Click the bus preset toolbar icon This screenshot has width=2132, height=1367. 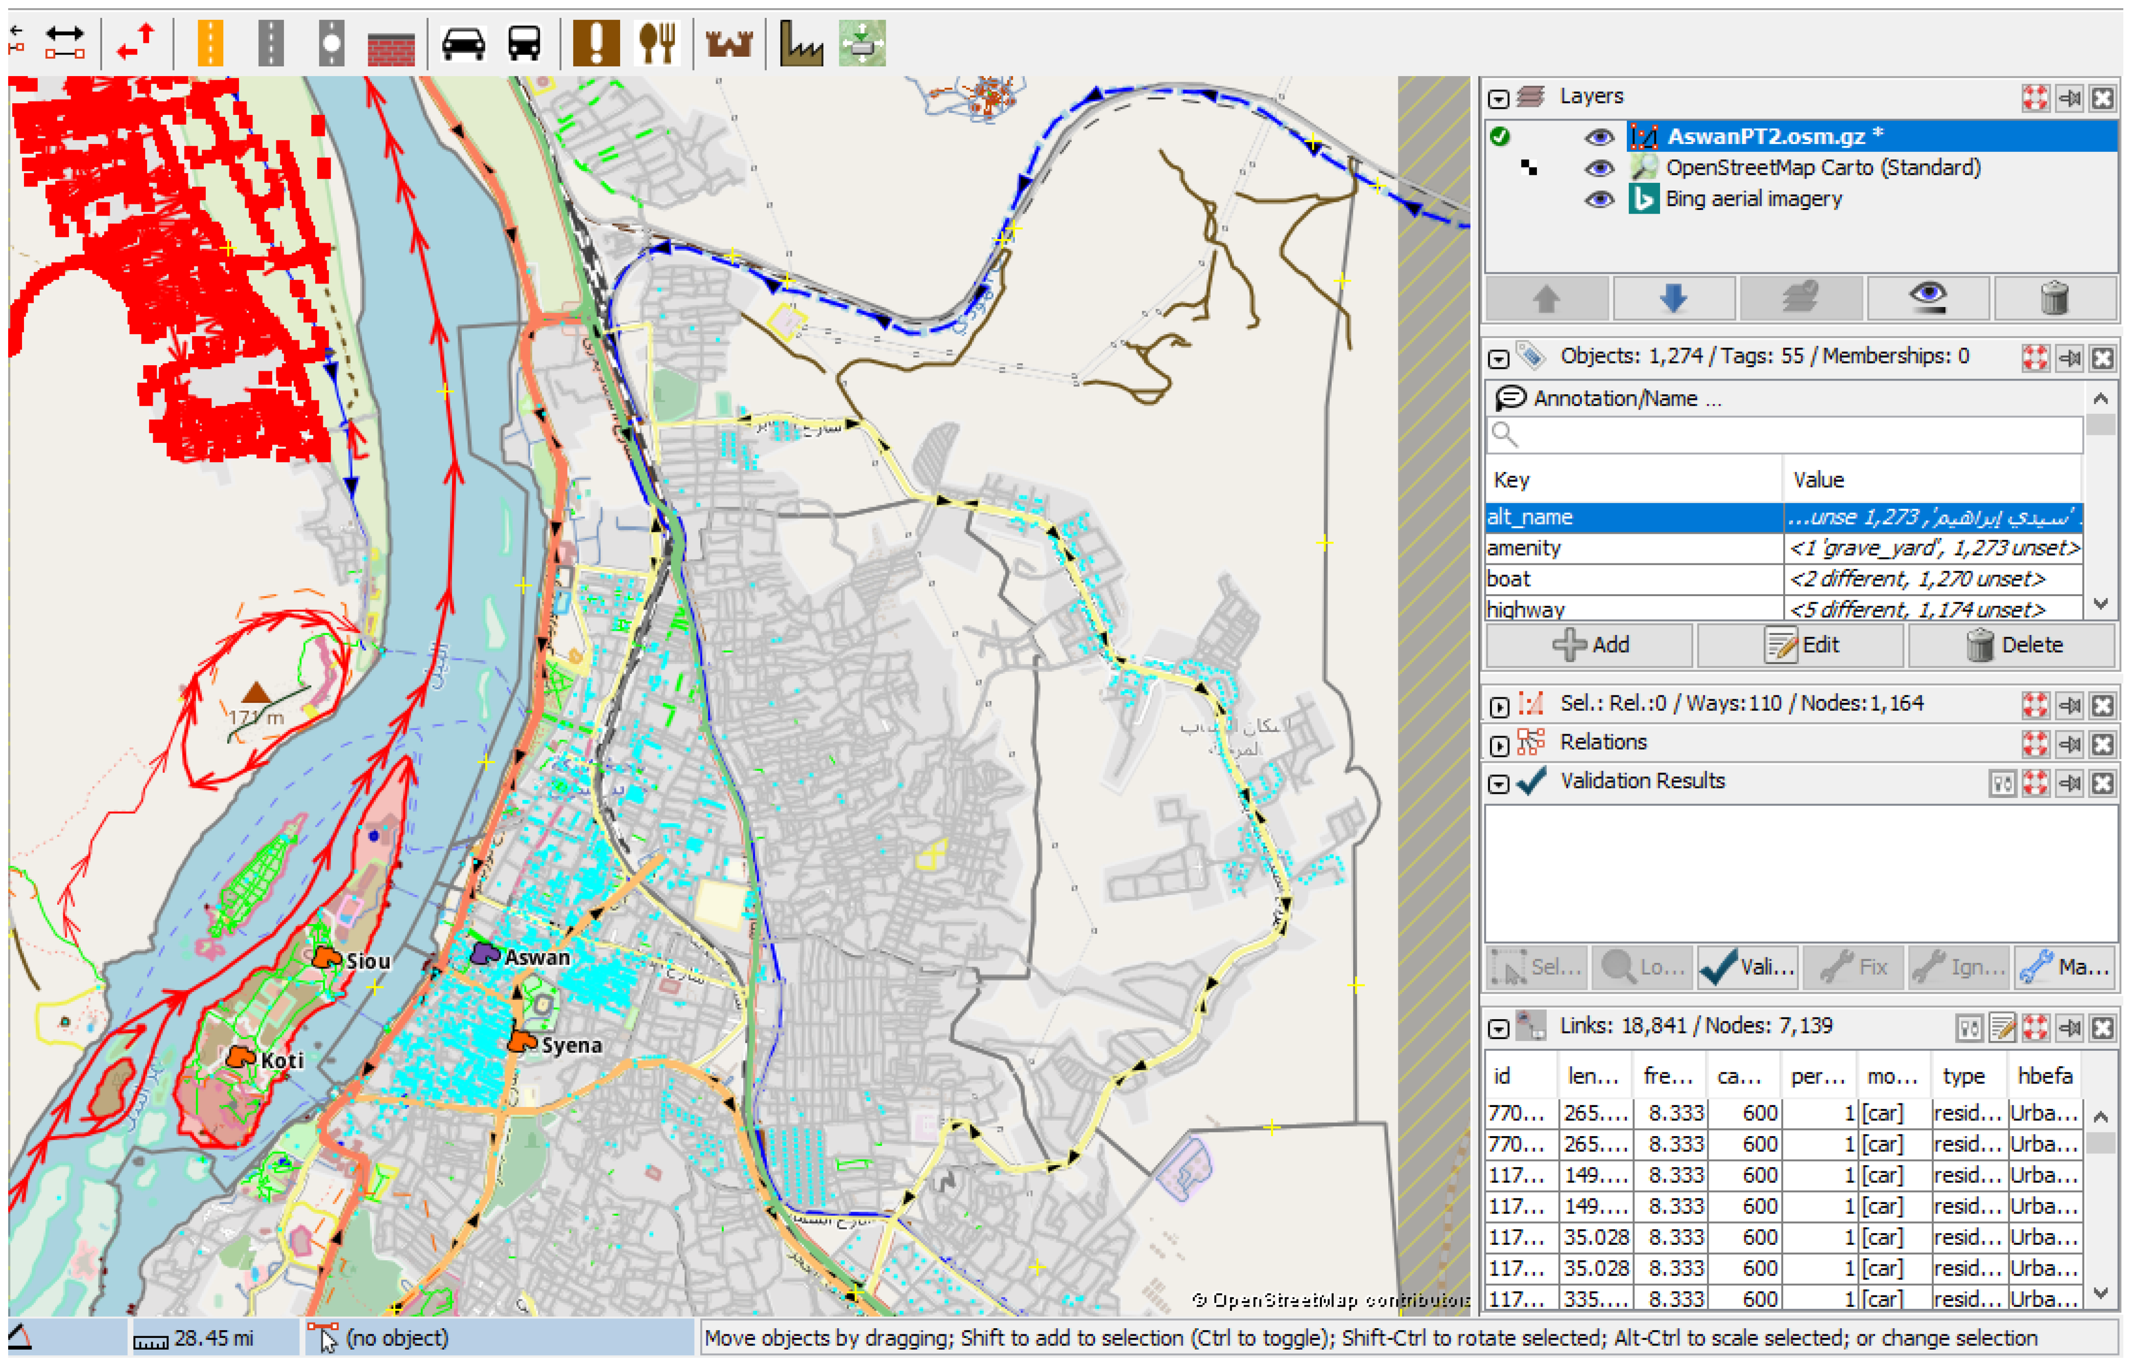[525, 42]
